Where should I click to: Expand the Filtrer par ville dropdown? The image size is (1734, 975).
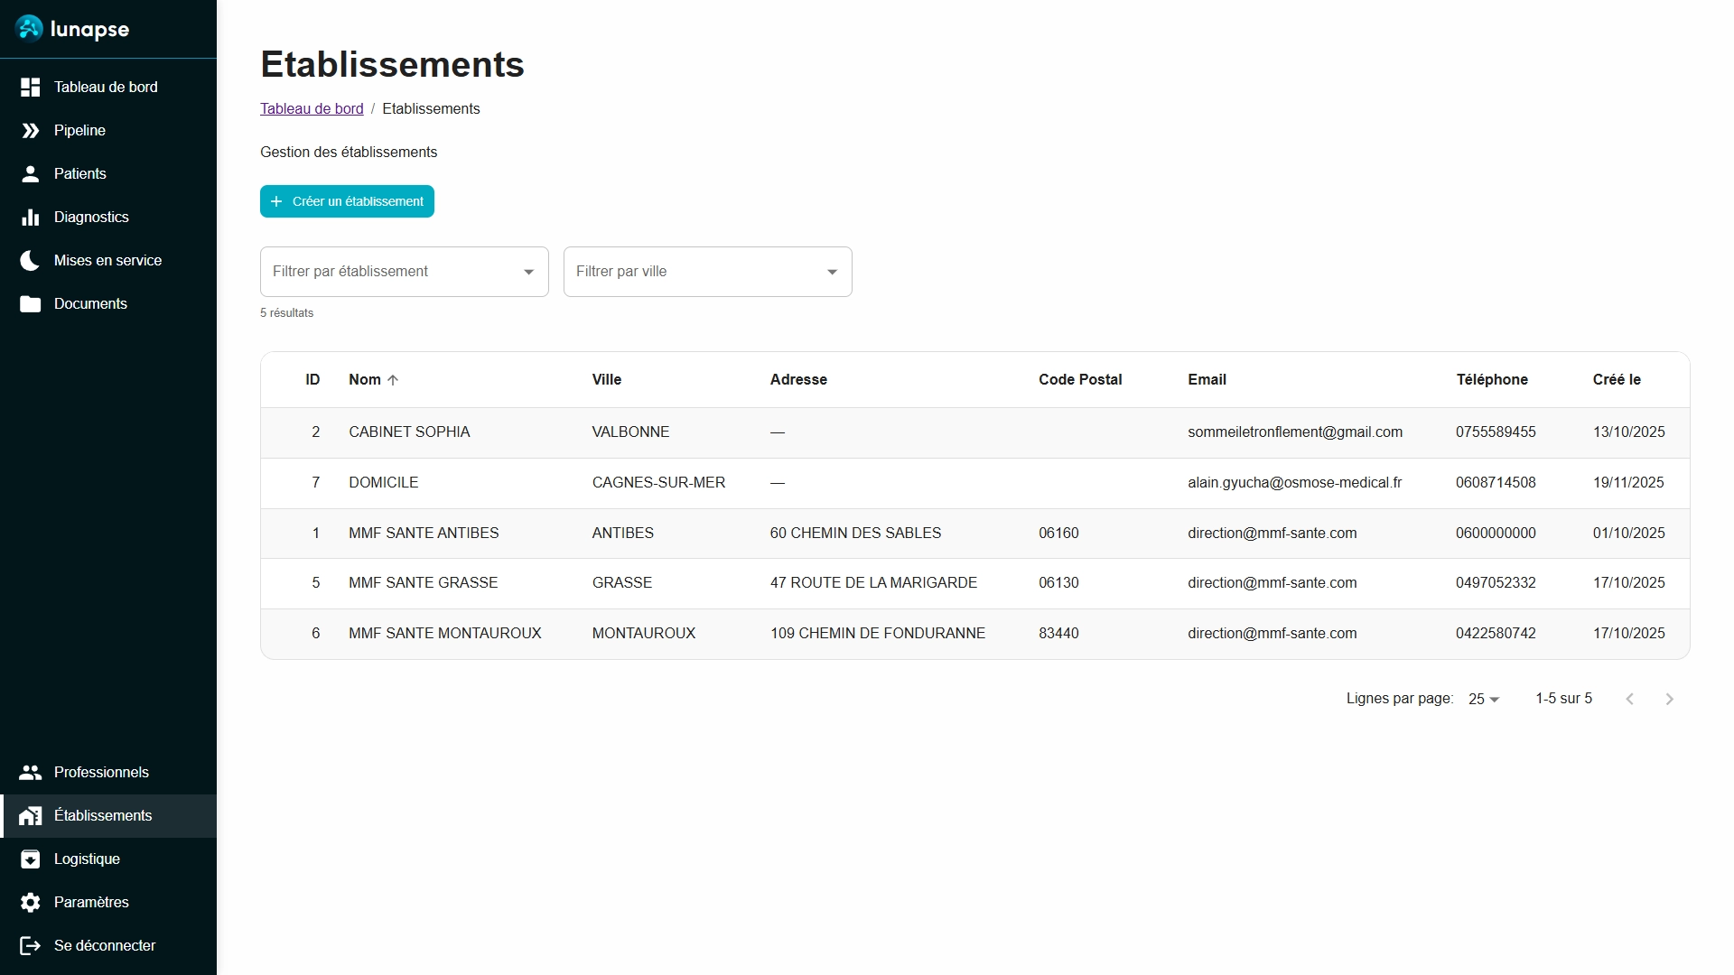[832, 272]
